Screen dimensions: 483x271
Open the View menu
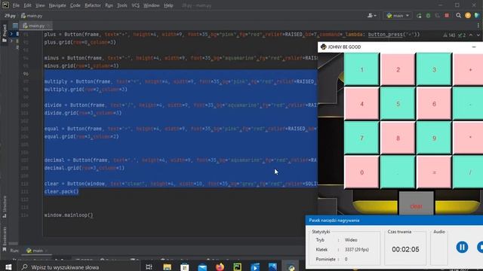coord(40,5)
